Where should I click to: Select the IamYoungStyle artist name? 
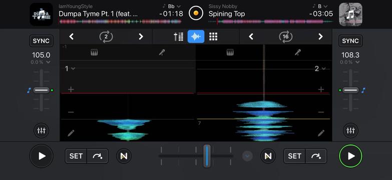[x=76, y=6]
